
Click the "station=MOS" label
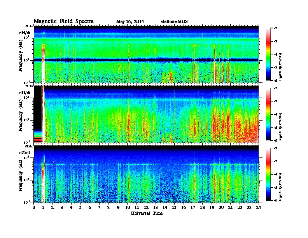[174, 21]
